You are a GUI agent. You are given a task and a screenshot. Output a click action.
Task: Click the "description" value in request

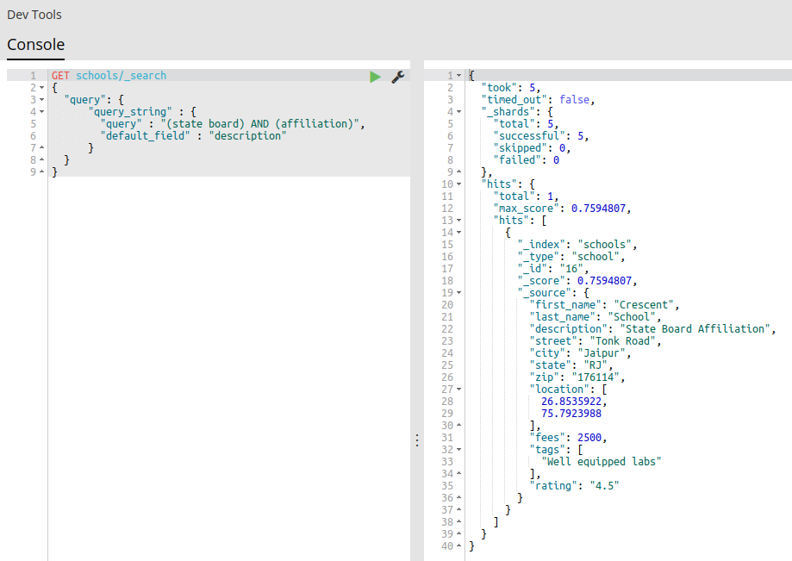pos(248,136)
